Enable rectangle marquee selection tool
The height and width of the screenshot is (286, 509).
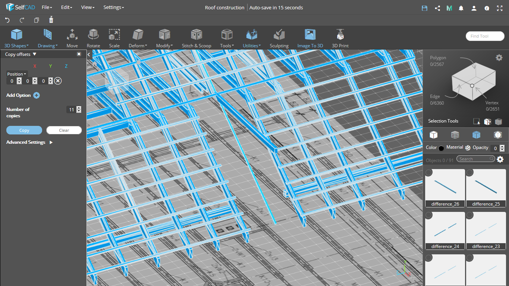coord(477,121)
